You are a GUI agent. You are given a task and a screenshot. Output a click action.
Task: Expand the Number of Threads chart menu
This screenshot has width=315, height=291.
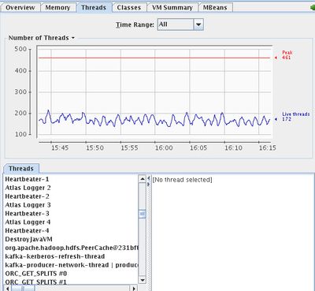pos(42,38)
